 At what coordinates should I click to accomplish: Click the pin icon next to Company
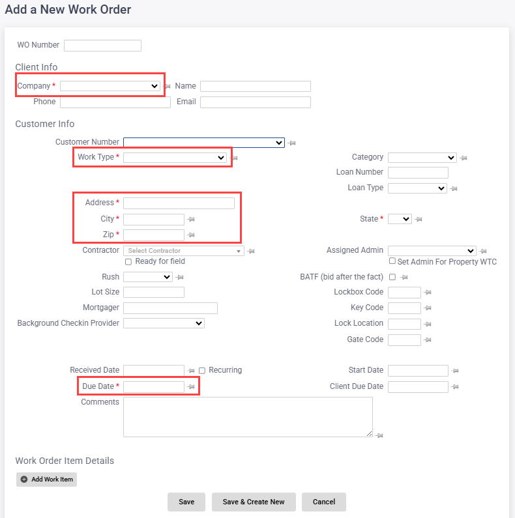coord(168,86)
